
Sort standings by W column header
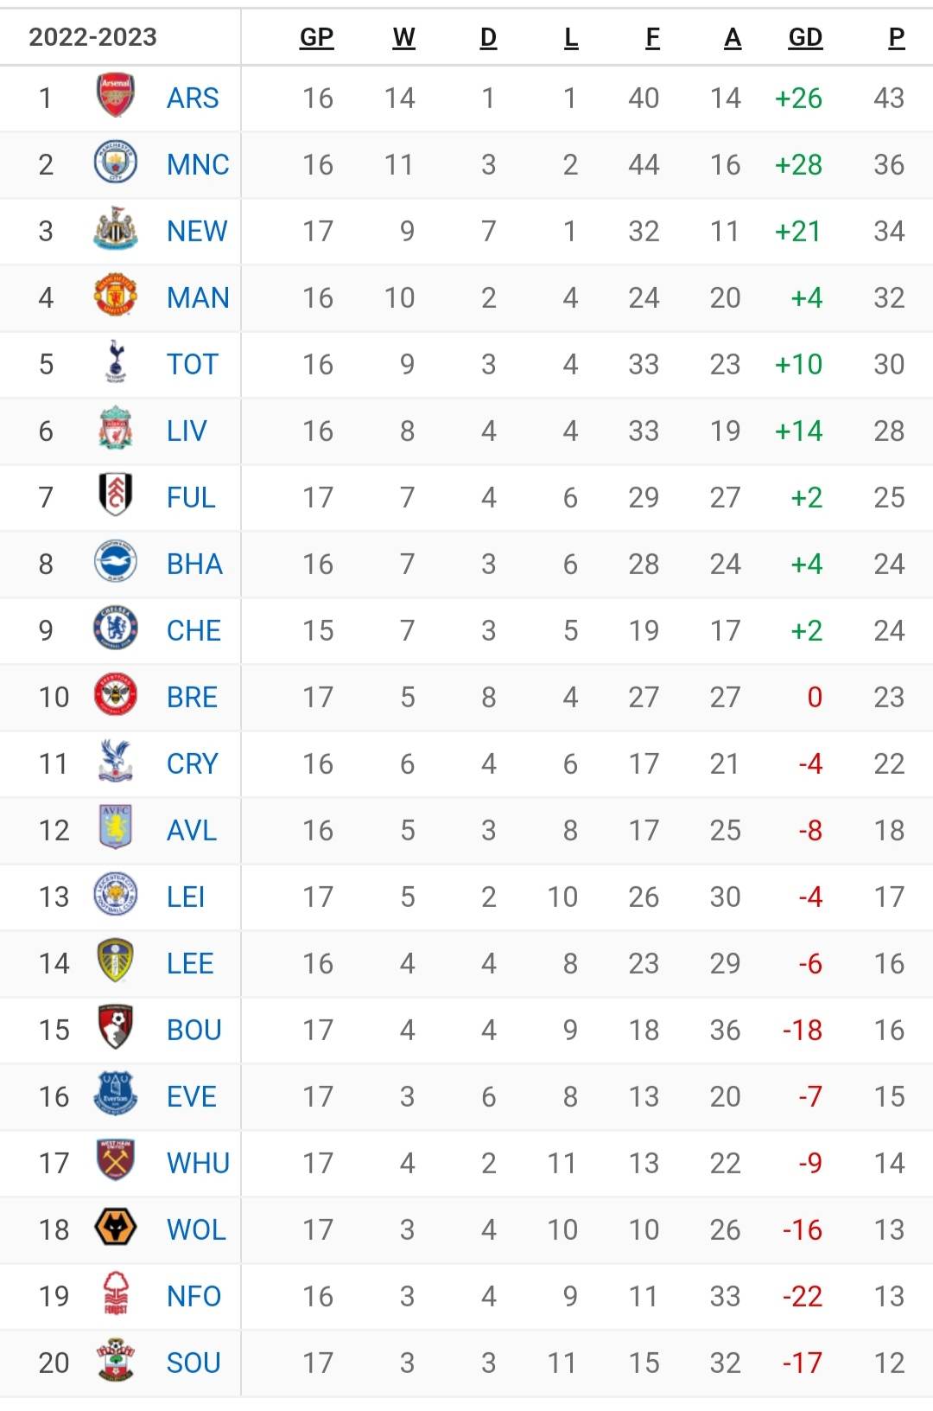403,37
